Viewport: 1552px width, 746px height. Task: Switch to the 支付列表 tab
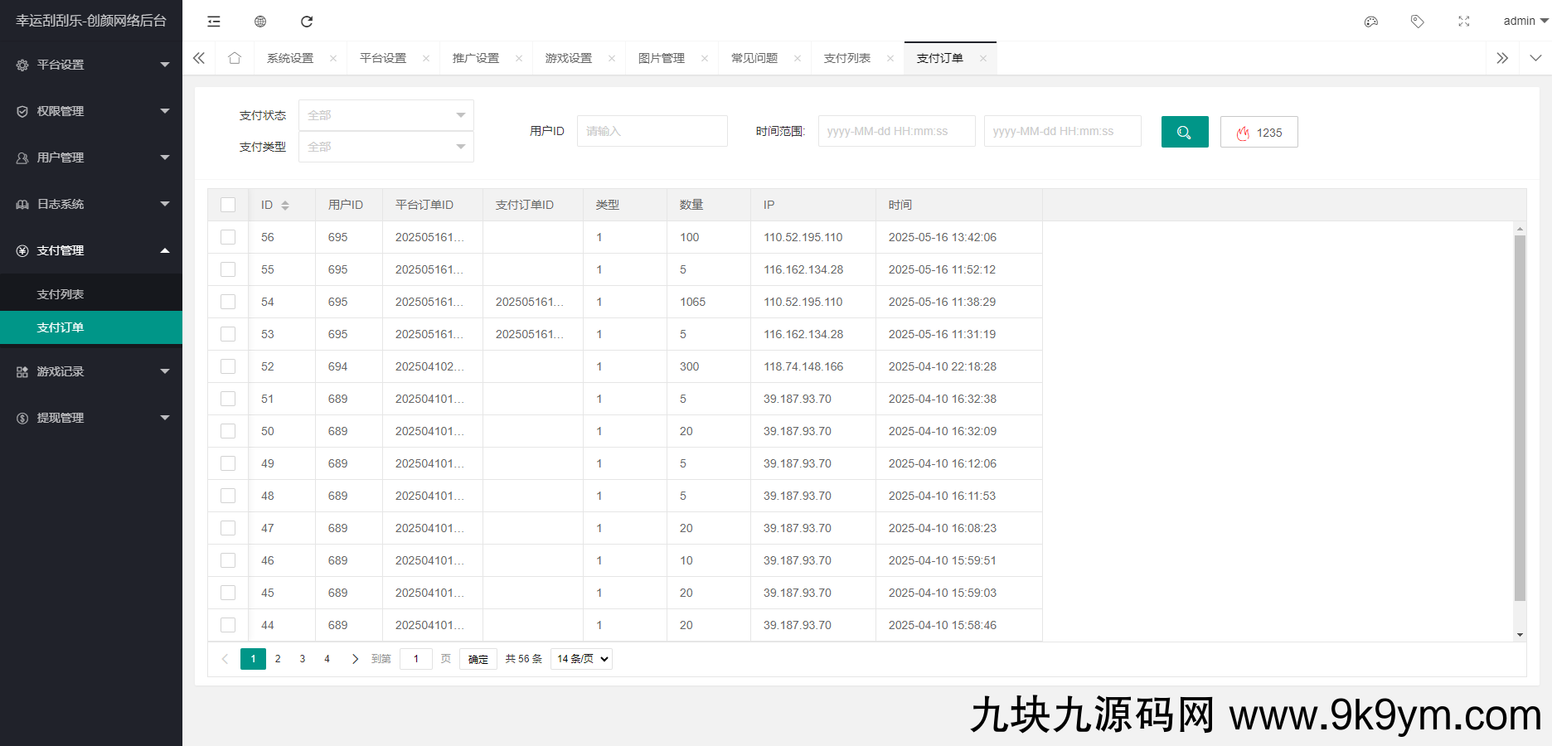[849, 57]
